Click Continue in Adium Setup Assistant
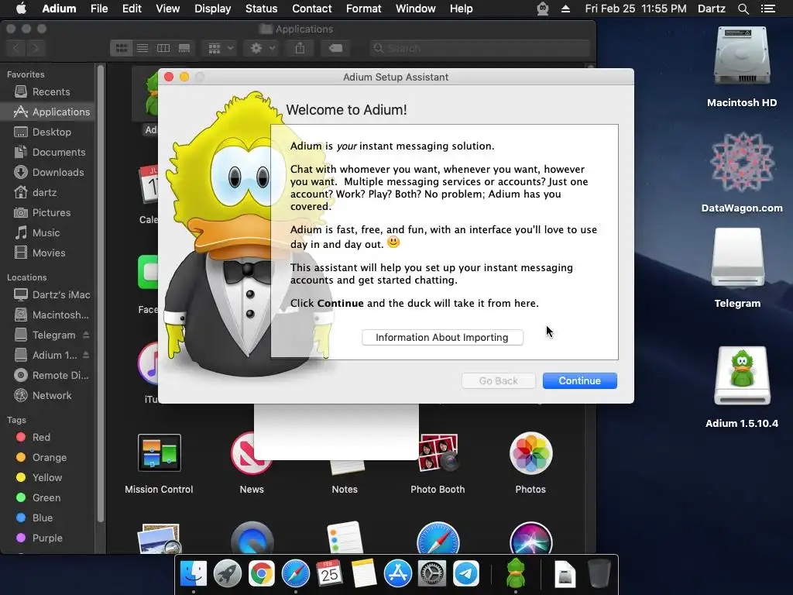793x595 pixels. click(x=579, y=380)
